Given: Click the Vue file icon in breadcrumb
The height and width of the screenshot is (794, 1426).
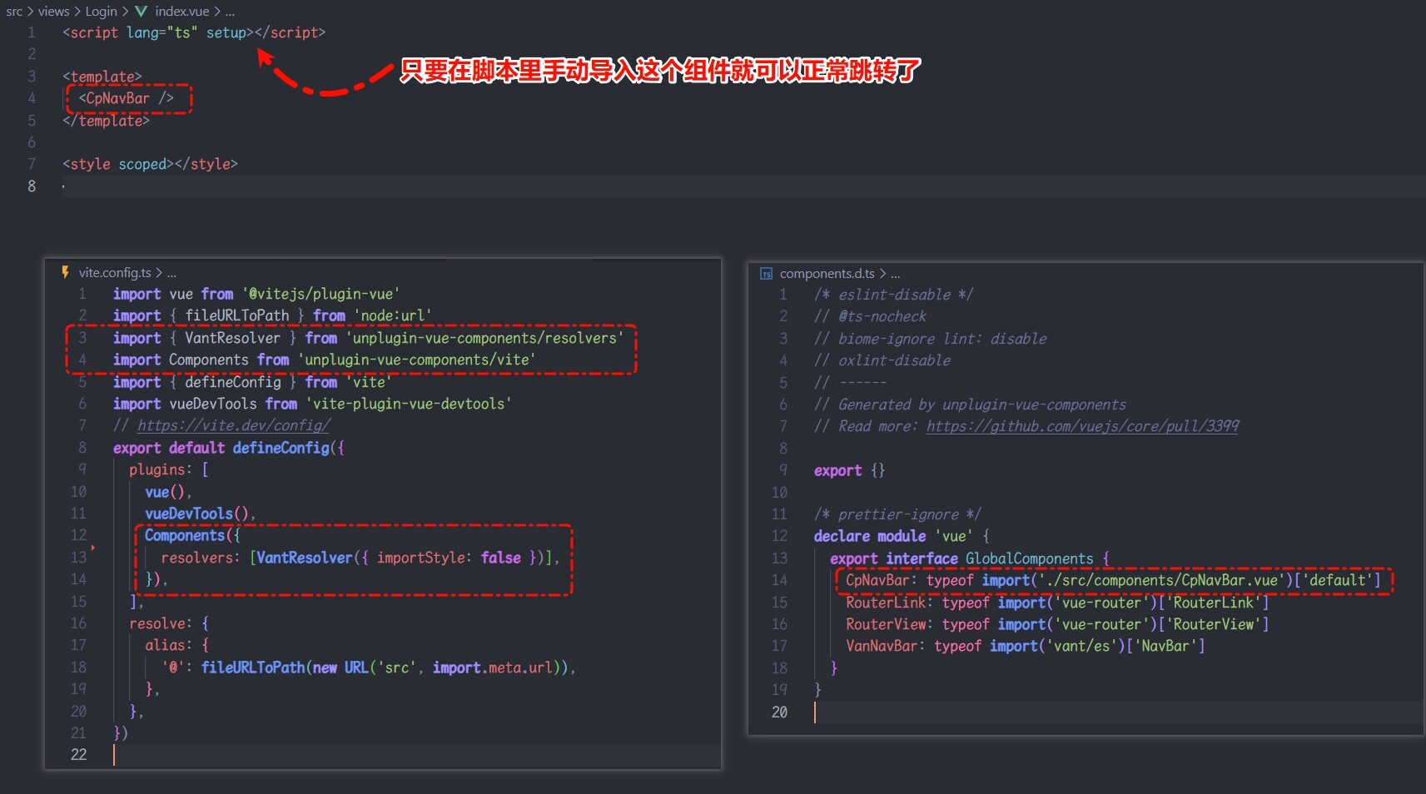Looking at the screenshot, I should click(x=141, y=11).
